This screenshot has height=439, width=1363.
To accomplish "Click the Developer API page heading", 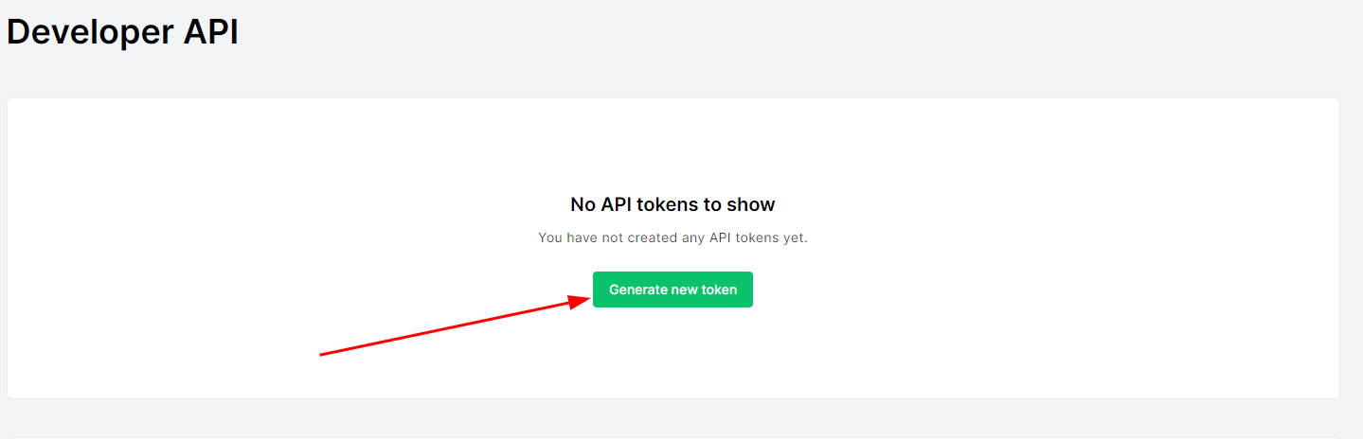I will pos(122,32).
